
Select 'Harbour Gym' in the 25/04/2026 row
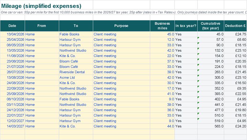pyautogui.click(x=76, y=40)
